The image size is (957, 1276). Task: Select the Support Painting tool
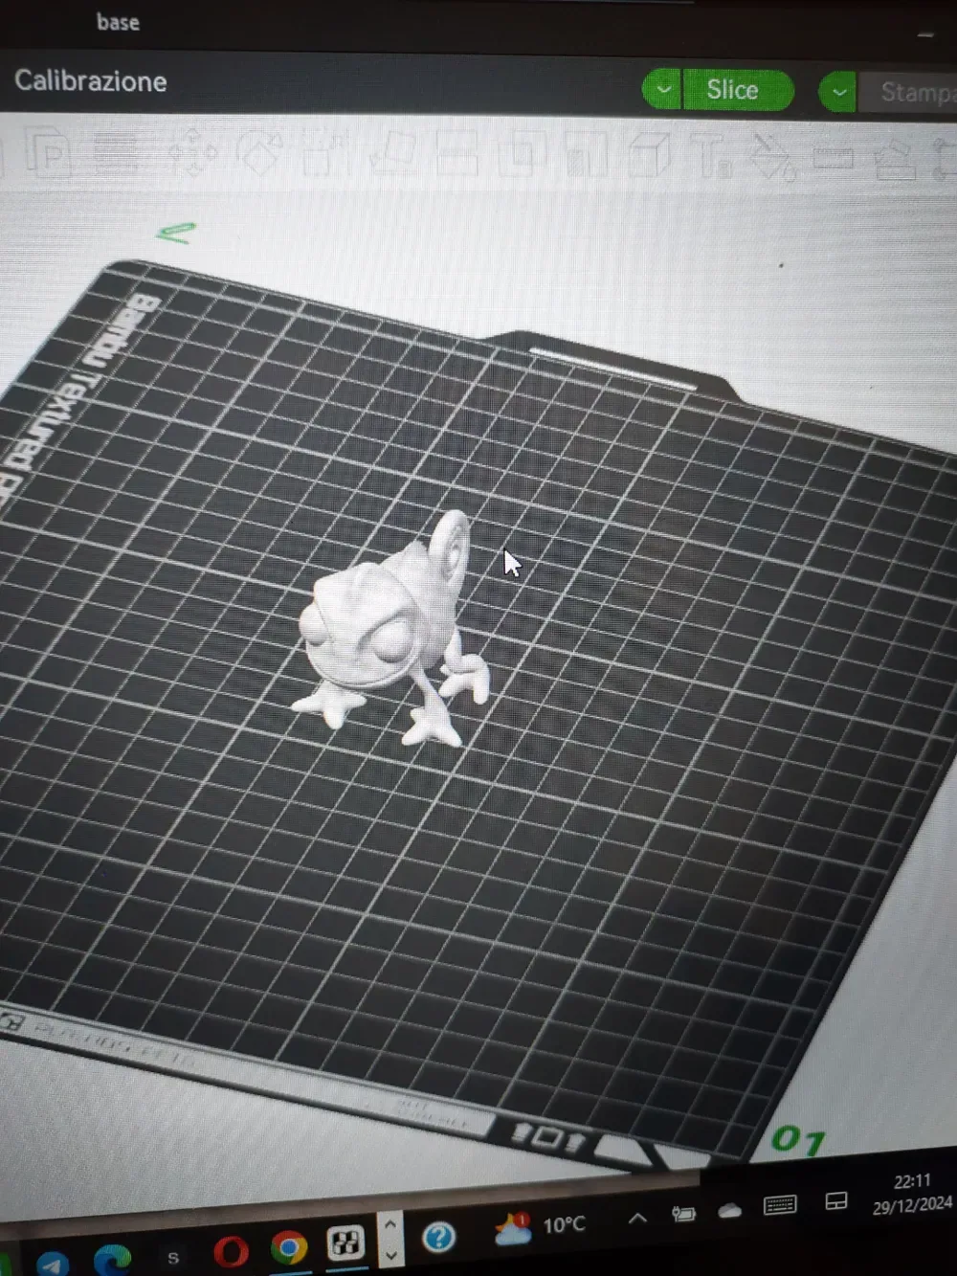pyautogui.click(x=586, y=154)
